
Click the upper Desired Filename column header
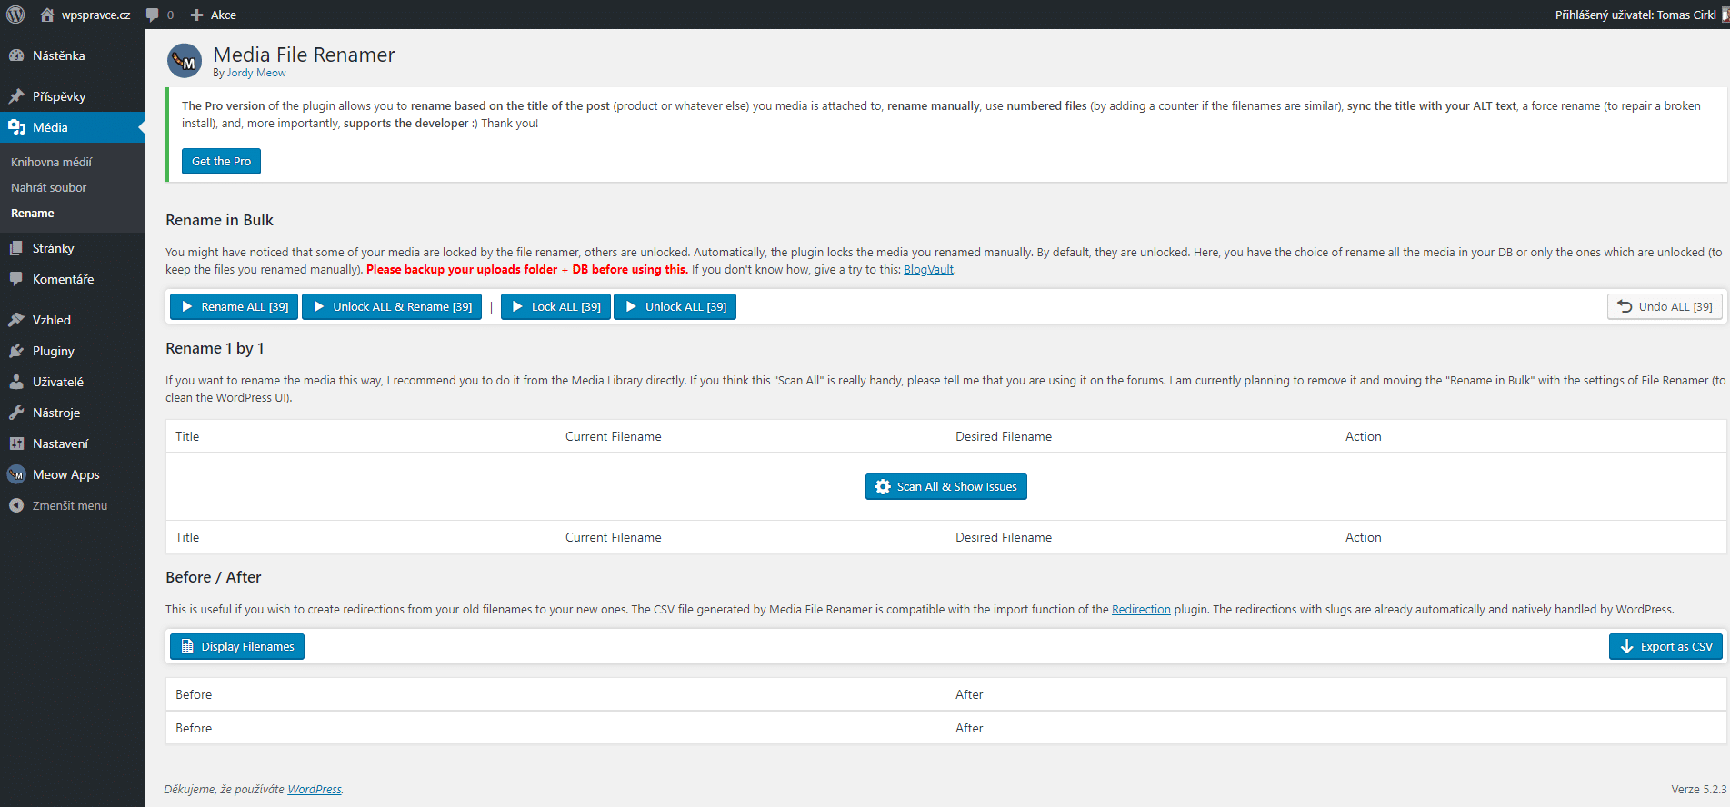[x=1004, y=437]
